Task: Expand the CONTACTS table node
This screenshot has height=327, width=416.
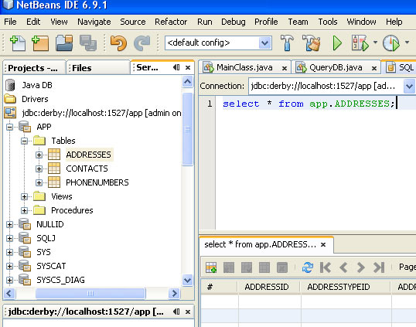Action: 39,169
